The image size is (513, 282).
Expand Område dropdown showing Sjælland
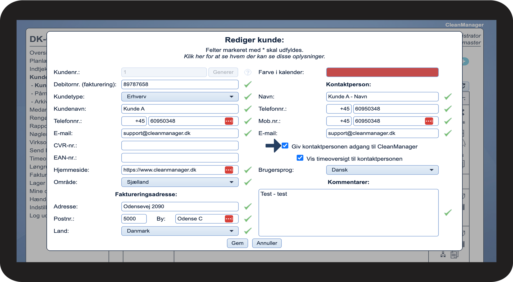180,182
